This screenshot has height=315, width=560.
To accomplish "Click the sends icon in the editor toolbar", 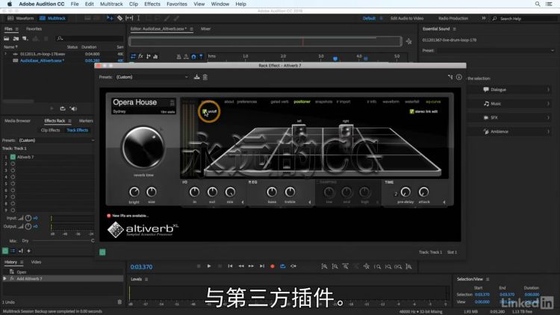I will 149,57.
